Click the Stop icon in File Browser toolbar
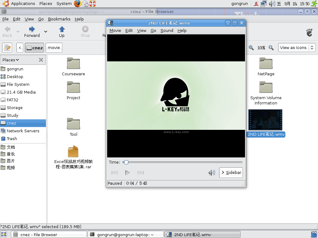Screen dimensions: 318x238 click(x=85, y=32)
